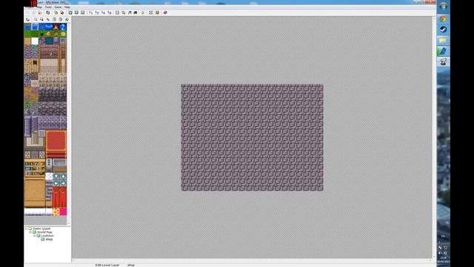The width and height of the screenshot is (474, 267).
Task: Open the Search Events binoculars icon
Action: point(136,13)
